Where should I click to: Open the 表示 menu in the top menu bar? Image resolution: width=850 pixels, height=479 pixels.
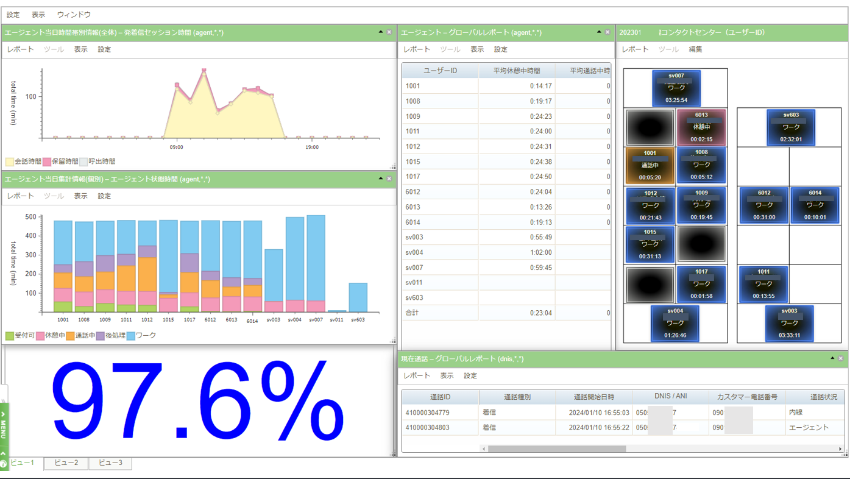(x=38, y=14)
